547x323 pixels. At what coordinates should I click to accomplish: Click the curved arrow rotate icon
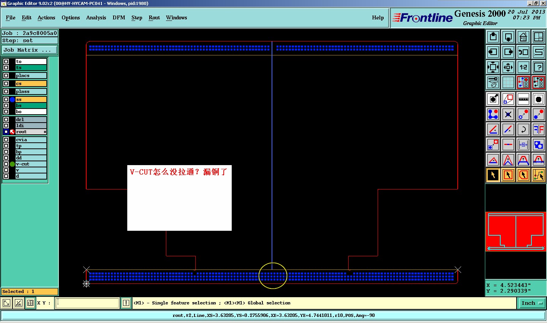[523, 129]
